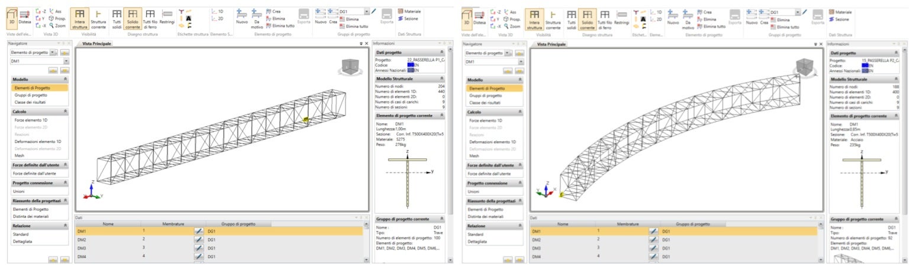Open DM1 dropdown in right Navigator panel
The image size is (913, 267).
point(521,61)
